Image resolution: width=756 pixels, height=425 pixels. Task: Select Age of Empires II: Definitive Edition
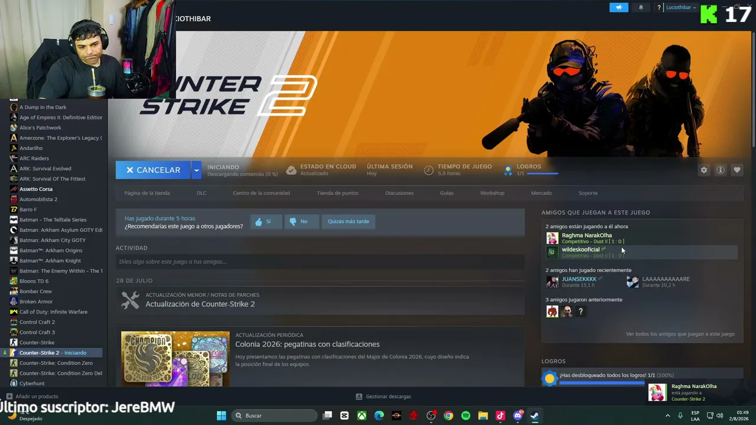click(61, 117)
